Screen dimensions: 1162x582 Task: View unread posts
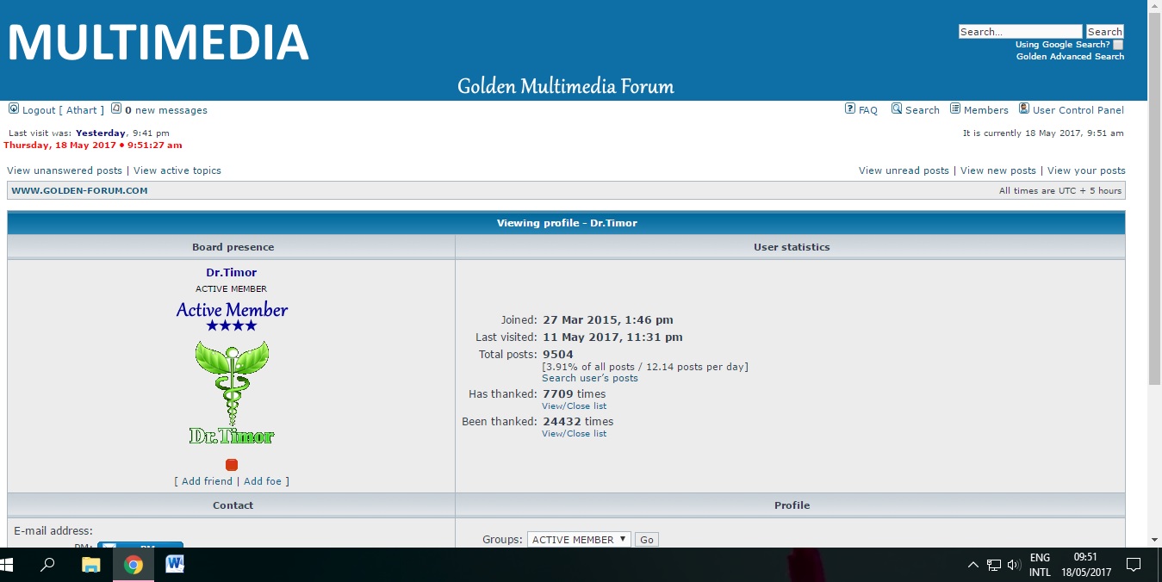pyautogui.click(x=904, y=170)
